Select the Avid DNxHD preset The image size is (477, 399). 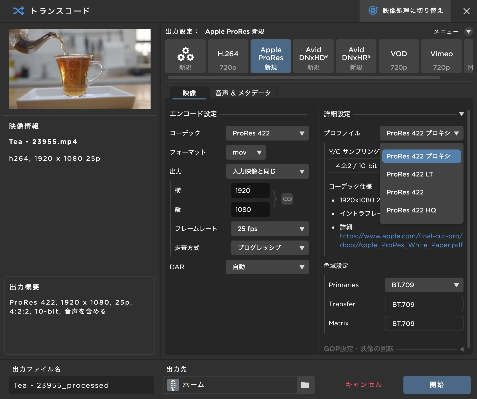click(x=314, y=56)
